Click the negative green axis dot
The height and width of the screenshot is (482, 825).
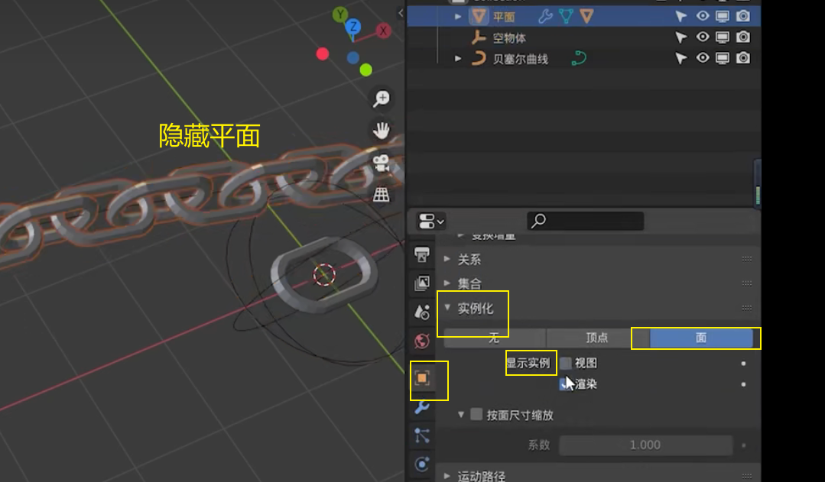point(366,70)
